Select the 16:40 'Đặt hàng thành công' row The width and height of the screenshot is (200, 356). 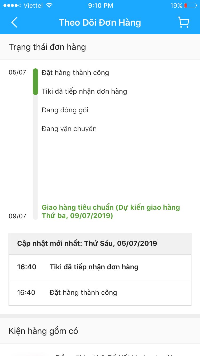click(100, 292)
